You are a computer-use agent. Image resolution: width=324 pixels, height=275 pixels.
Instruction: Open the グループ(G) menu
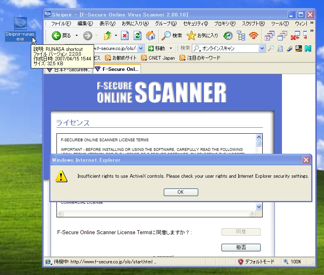tap(166, 24)
